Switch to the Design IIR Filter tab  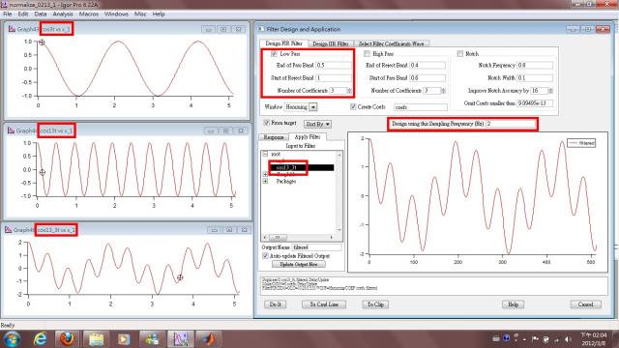point(330,43)
